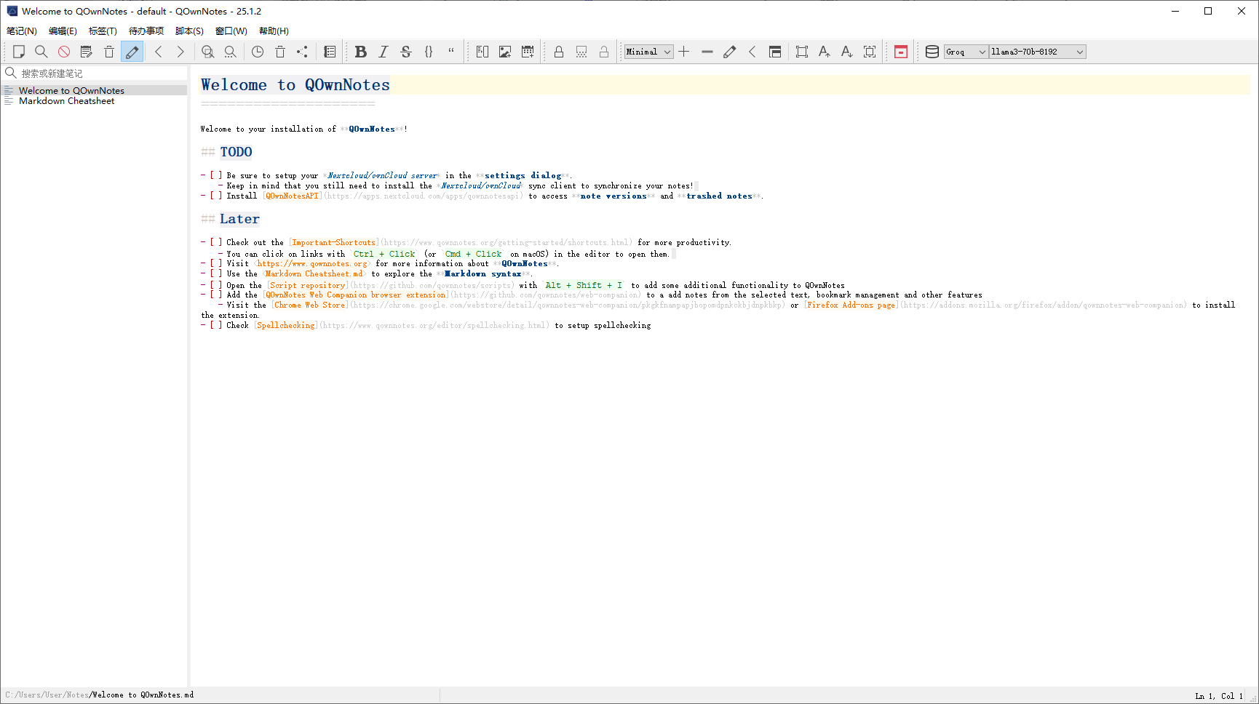Click the strikethrough formatting icon
The height and width of the screenshot is (704, 1259).
coord(406,52)
